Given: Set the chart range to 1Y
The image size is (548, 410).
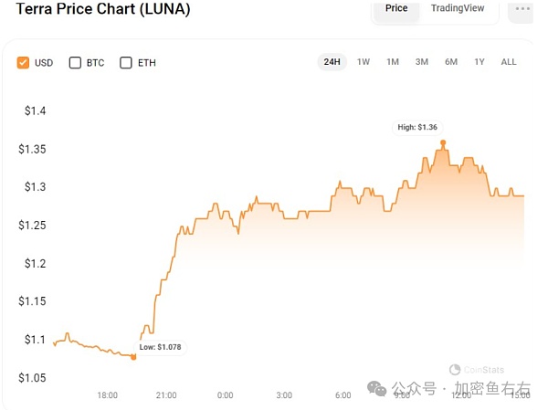Looking at the screenshot, I should point(479,62).
